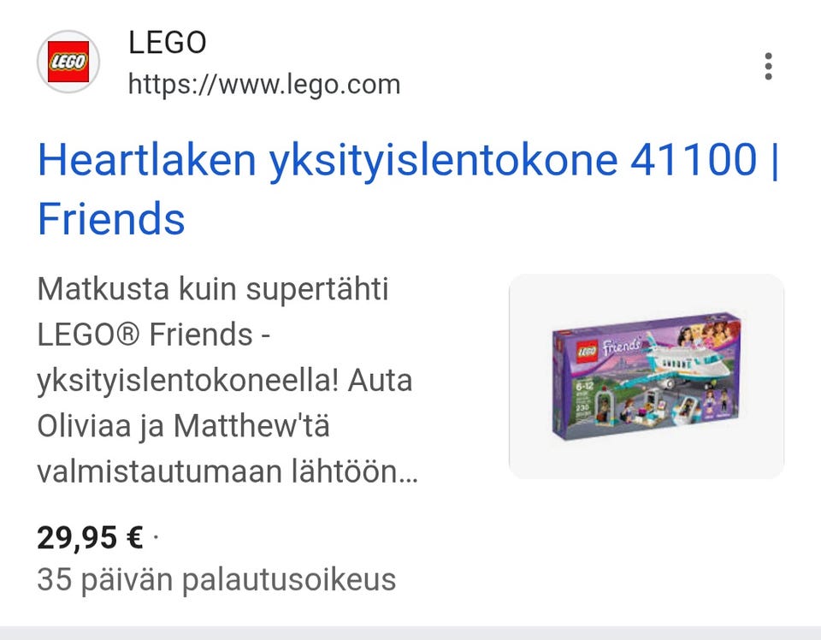Select the 35 päivän palautusoikeus return text
821x640 pixels.
(x=216, y=580)
